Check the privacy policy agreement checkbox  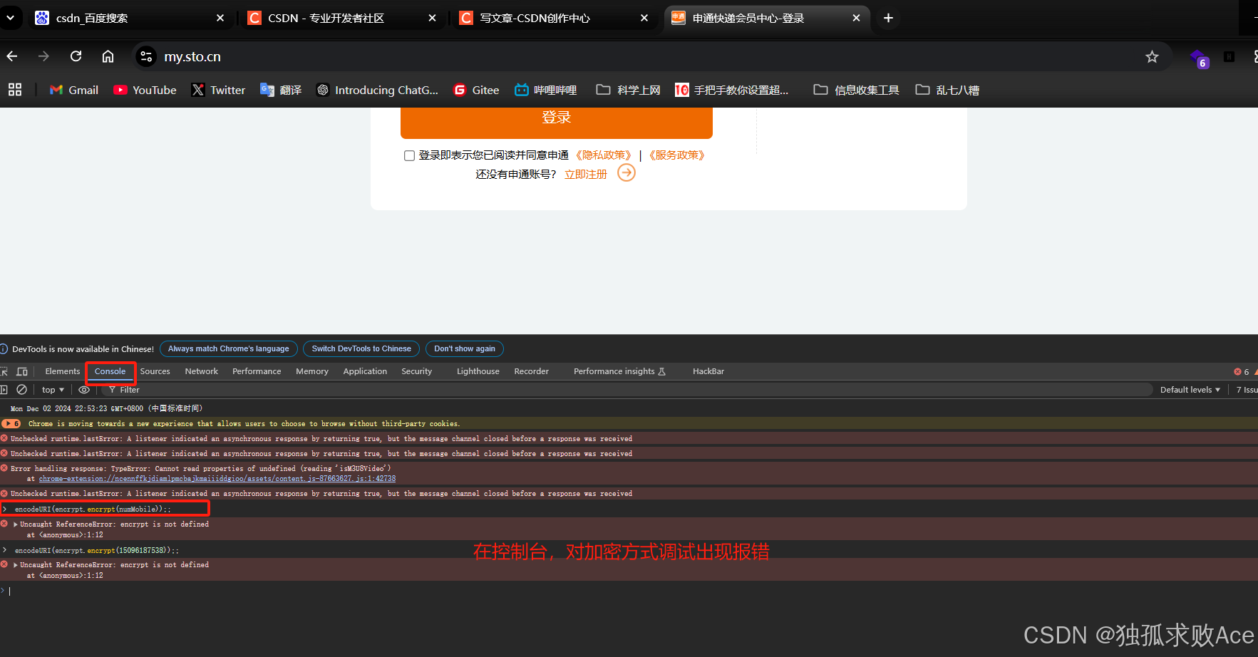click(409, 155)
